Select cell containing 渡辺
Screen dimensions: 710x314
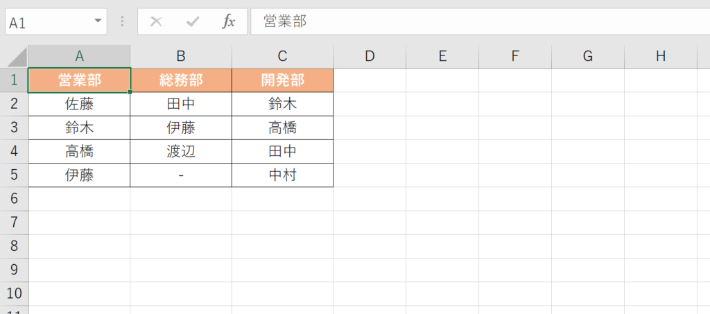(181, 151)
